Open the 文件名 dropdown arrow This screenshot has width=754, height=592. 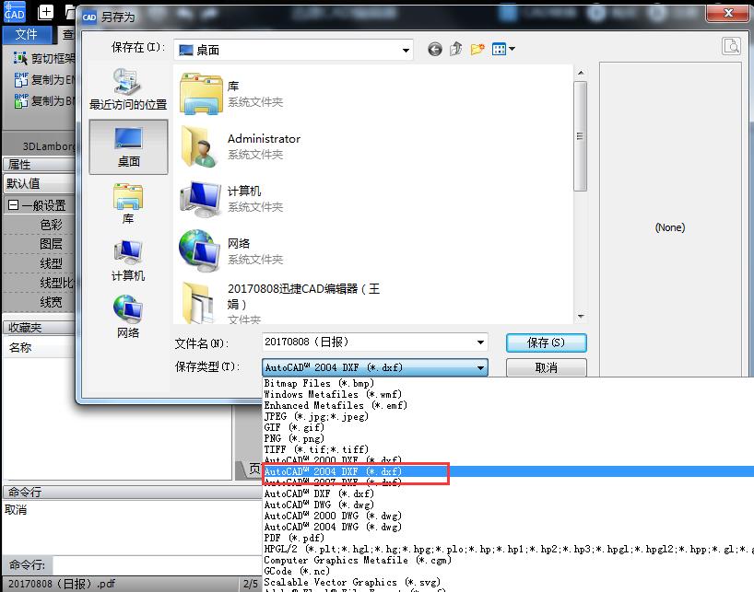tap(480, 342)
